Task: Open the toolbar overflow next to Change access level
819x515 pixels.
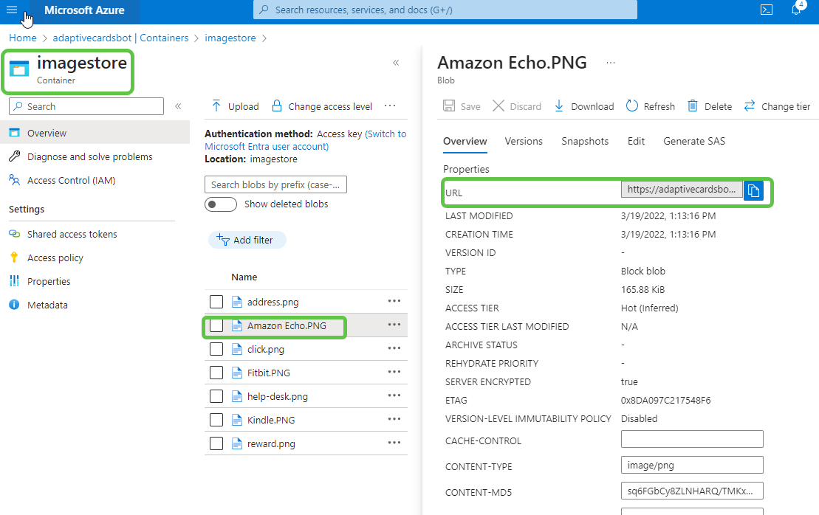Action: (390, 106)
